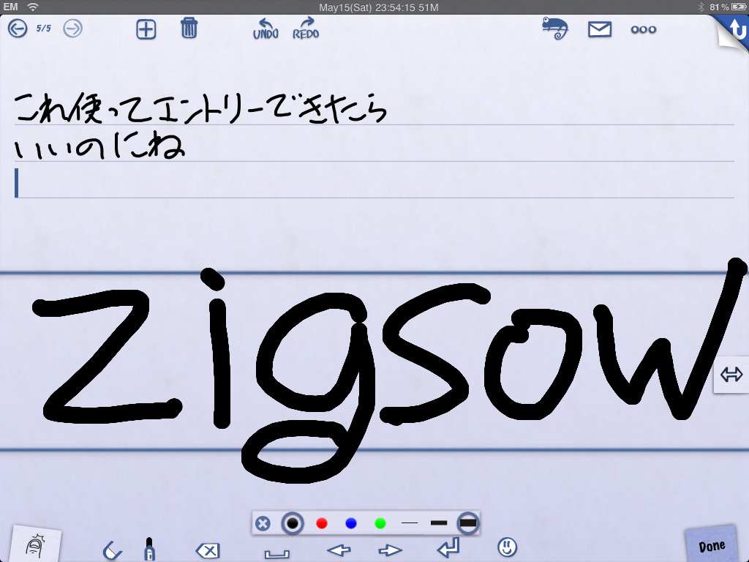Close the pen color palette
This screenshot has width=749, height=562.
263,523
